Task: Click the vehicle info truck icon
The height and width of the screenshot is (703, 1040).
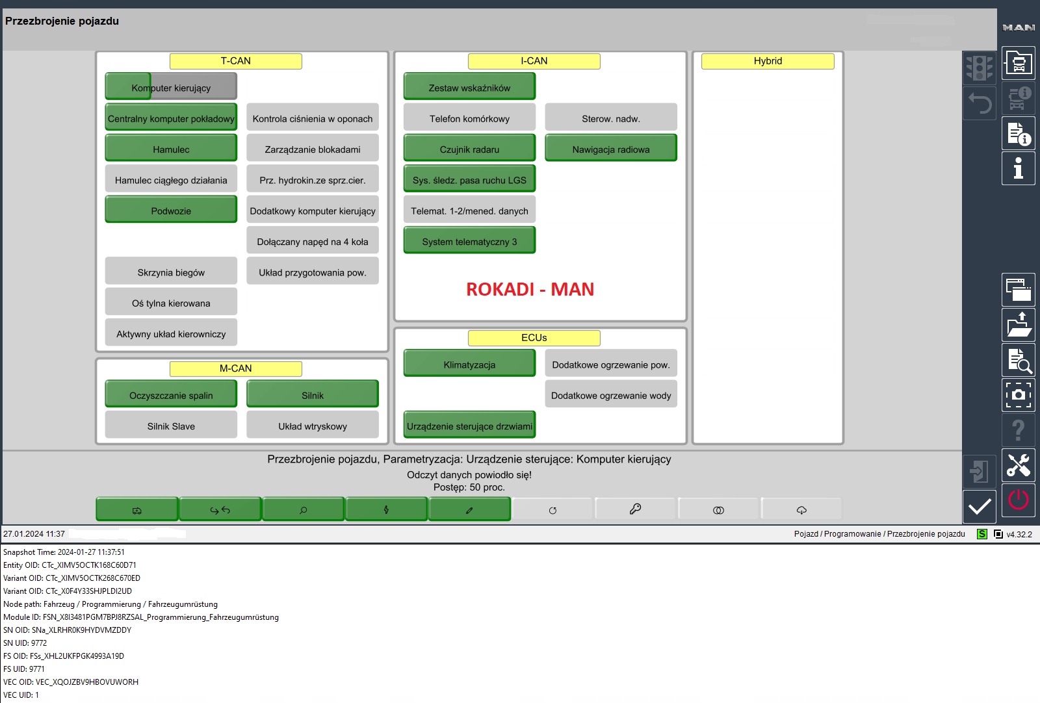Action: (x=1018, y=98)
